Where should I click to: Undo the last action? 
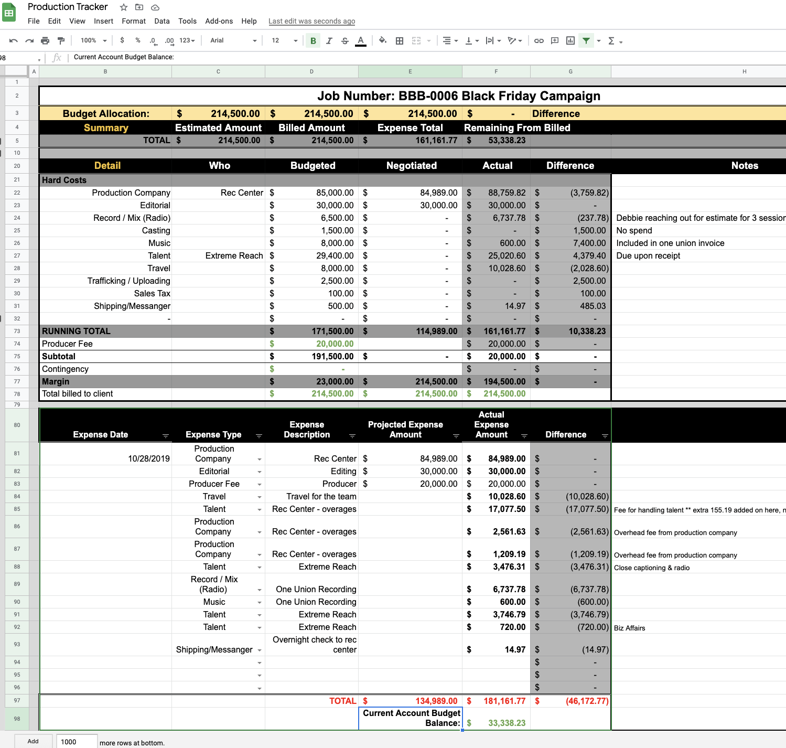(14, 41)
